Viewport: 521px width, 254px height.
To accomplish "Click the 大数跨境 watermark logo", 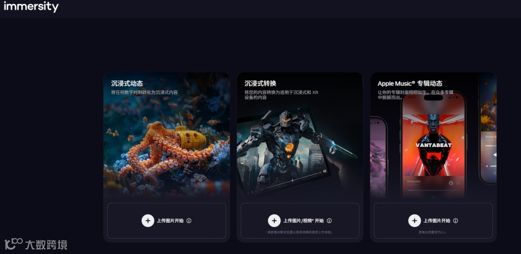I will [x=36, y=244].
